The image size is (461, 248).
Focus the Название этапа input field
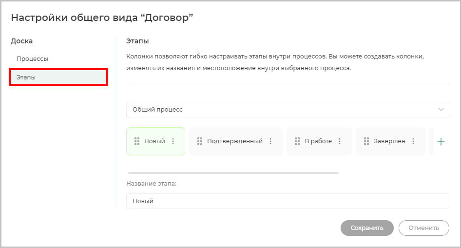tap(288, 201)
